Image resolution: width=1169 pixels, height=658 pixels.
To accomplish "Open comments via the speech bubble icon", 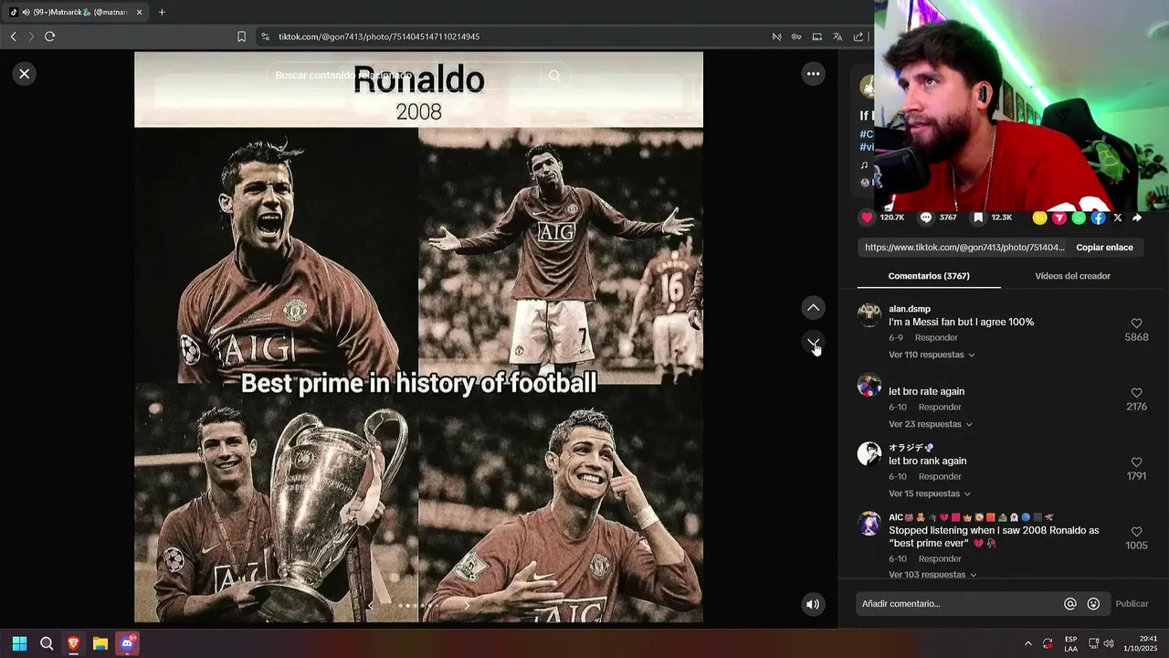I will tap(926, 218).
